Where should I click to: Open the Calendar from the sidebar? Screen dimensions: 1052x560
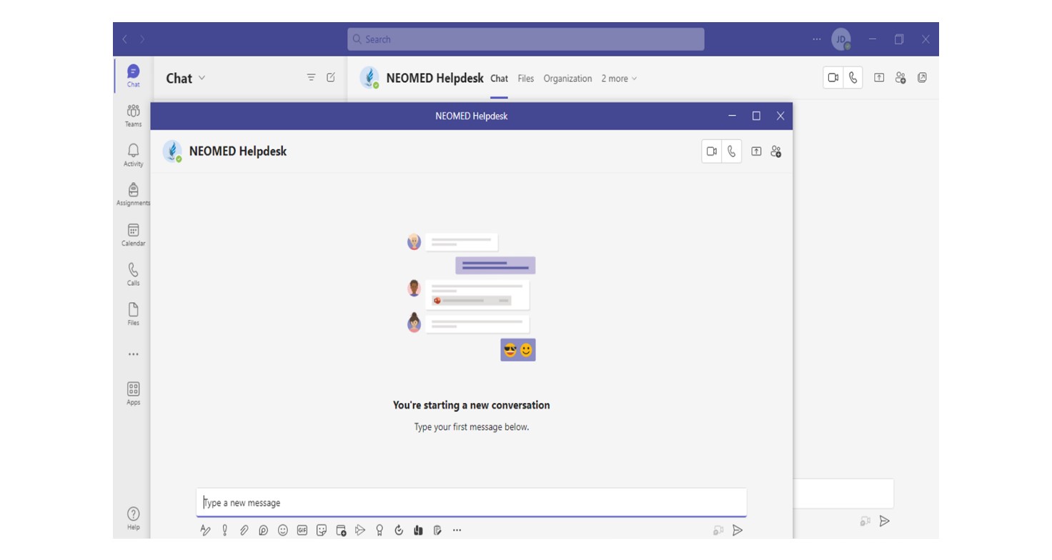[x=133, y=234]
